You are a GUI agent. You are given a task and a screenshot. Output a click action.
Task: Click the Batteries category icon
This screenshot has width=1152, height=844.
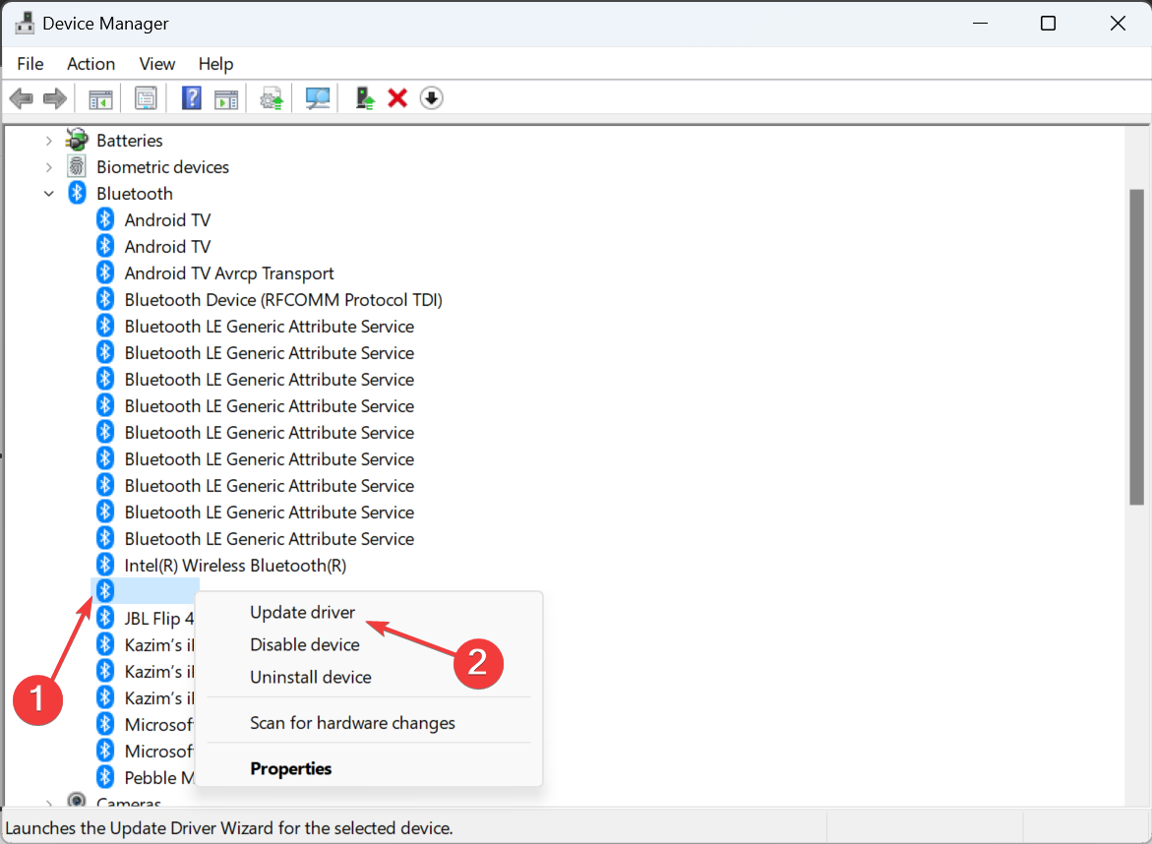click(x=77, y=140)
